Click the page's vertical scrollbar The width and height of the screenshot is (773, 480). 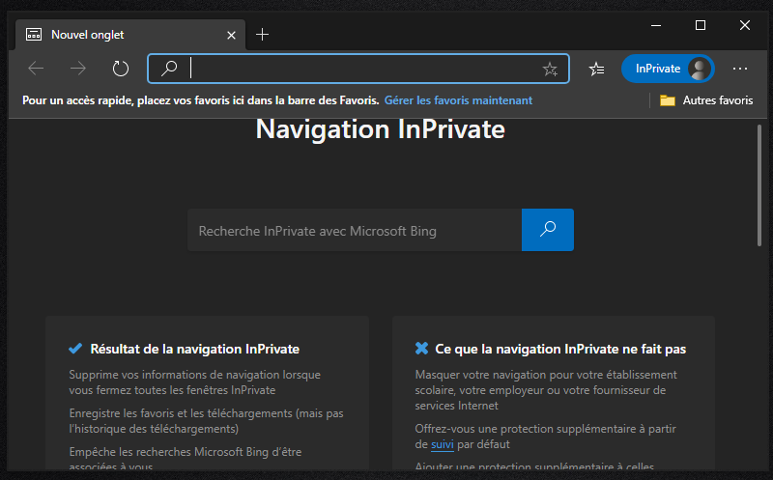[759, 184]
